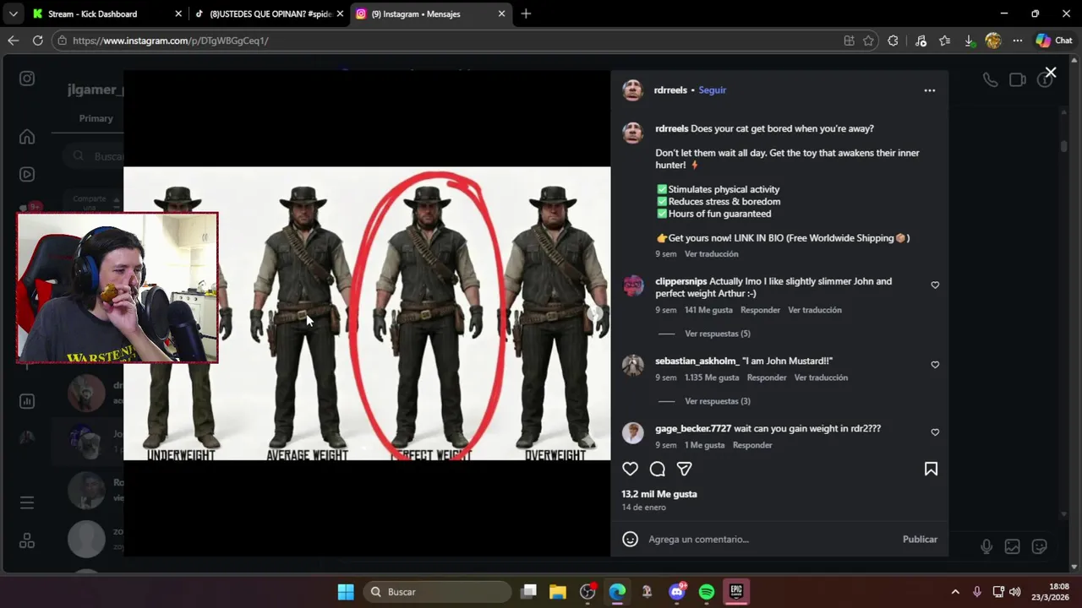Click the address bar URL
Viewport: 1082px width, 608px height.
tap(170, 41)
